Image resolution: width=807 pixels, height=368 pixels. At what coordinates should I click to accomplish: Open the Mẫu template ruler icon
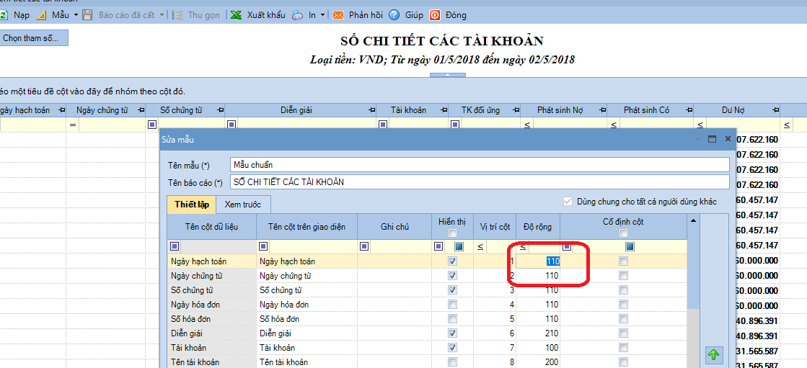[43, 15]
